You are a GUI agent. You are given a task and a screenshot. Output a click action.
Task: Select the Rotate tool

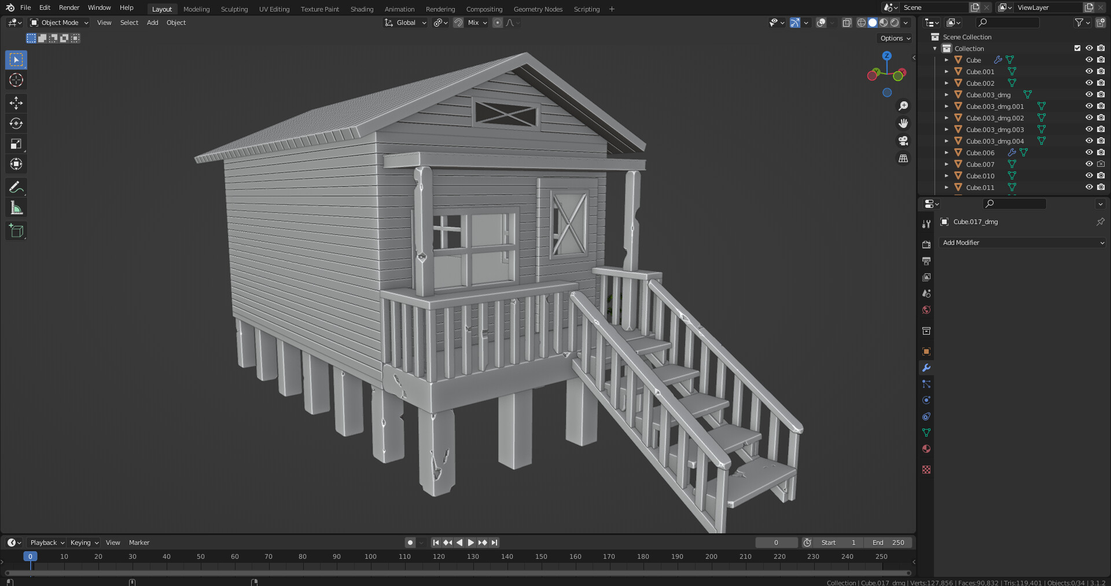click(x=16, y=123)
